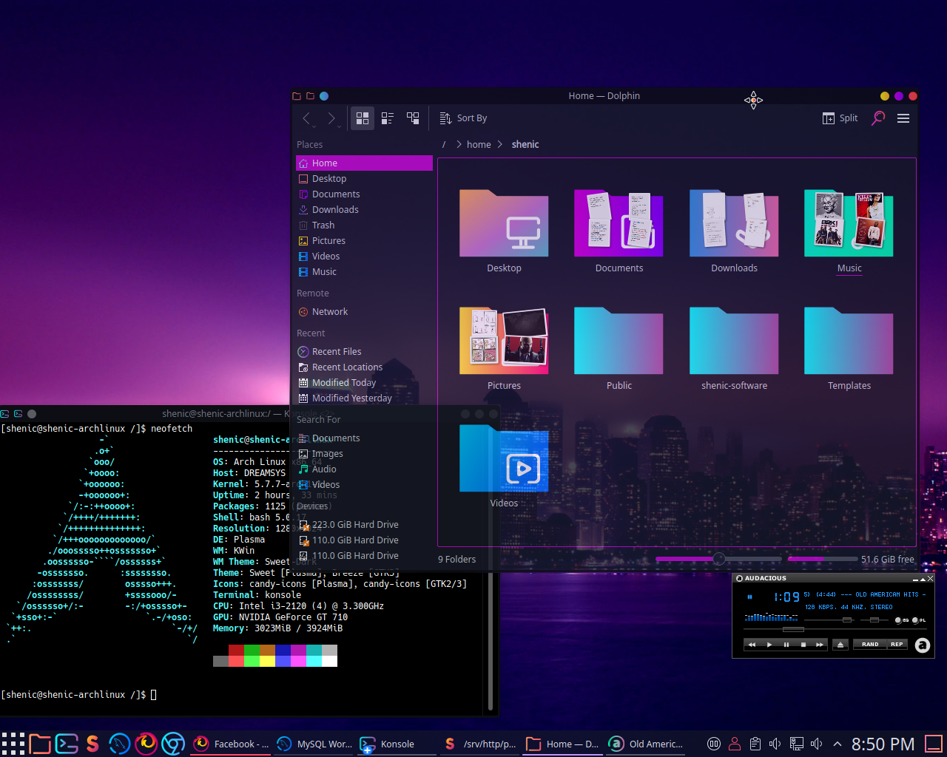
Task: Search for Audio in sidebar
Action: pos(364,469)
